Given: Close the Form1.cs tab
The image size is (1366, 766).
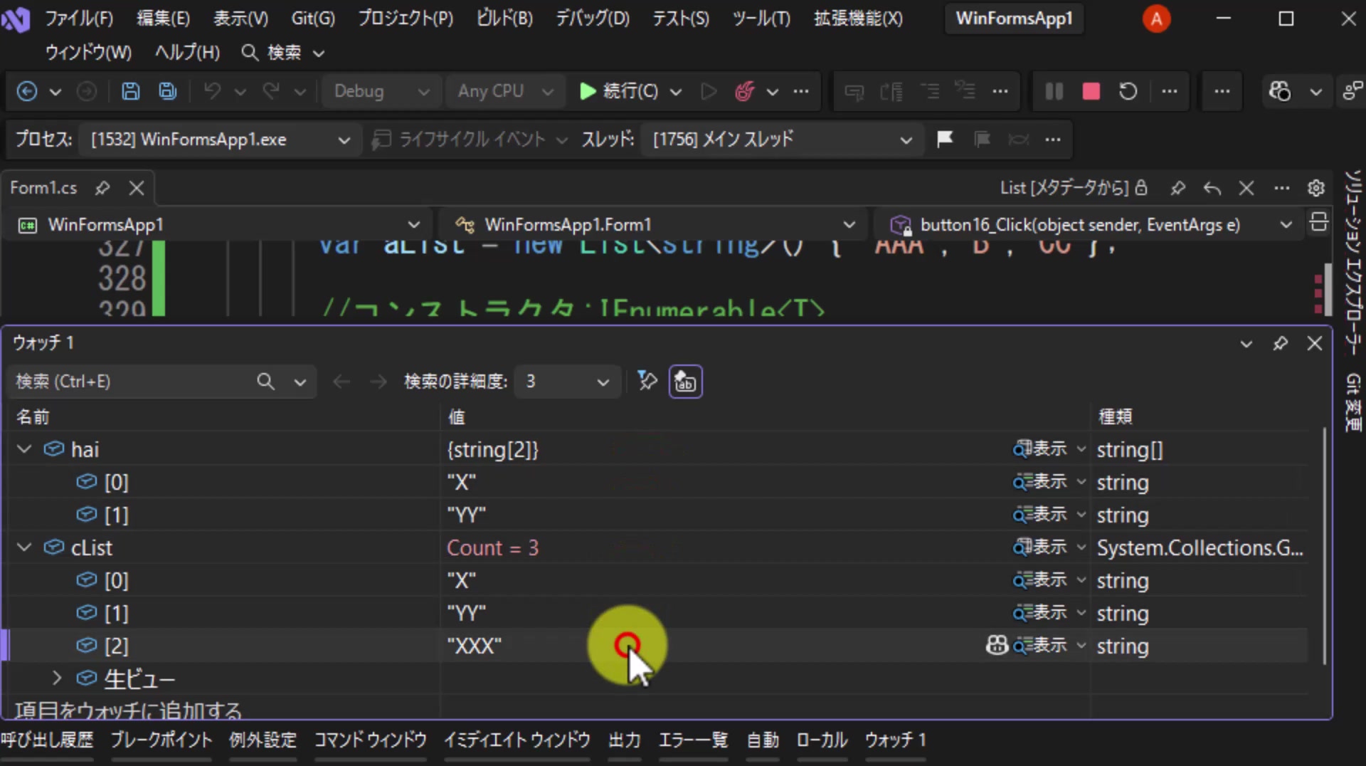Looking at the screenshot, I should pos(137,188).
